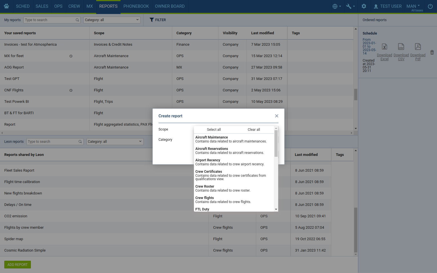Switch to the PHONEBOOK tab
The image size is (437, 273).
point(136,6)
